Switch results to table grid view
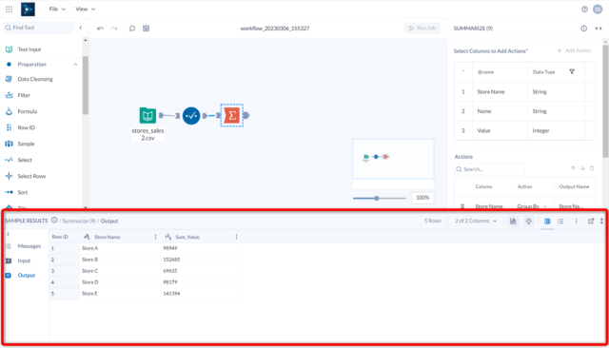 tap(547, 222)
